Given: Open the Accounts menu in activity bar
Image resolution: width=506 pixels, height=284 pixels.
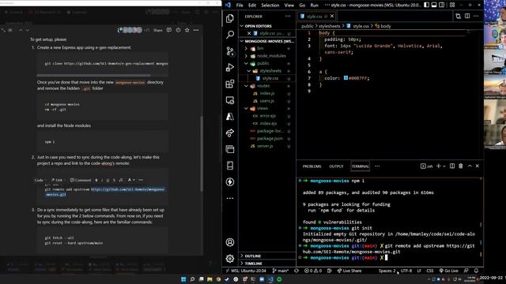Looking at the screenshot, I should pyautogui.click(x=230, y=242).
